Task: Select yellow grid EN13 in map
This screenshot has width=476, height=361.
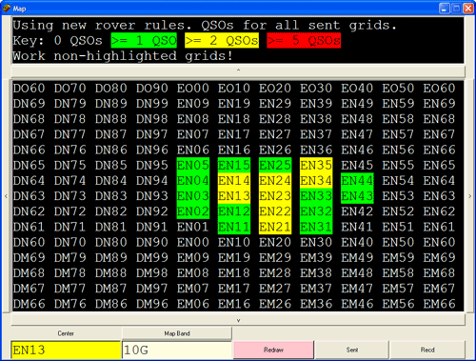Action: click(234, 196)
